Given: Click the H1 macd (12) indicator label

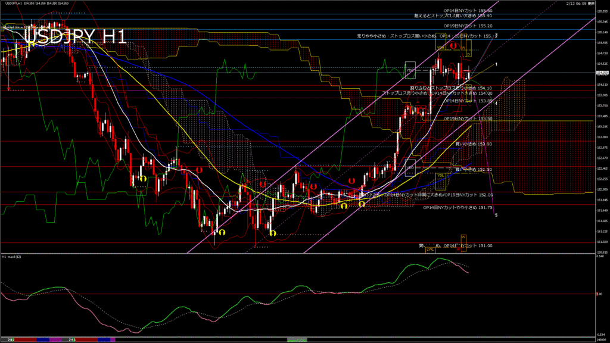Looking at the screenshot, I should click(12, 257).
